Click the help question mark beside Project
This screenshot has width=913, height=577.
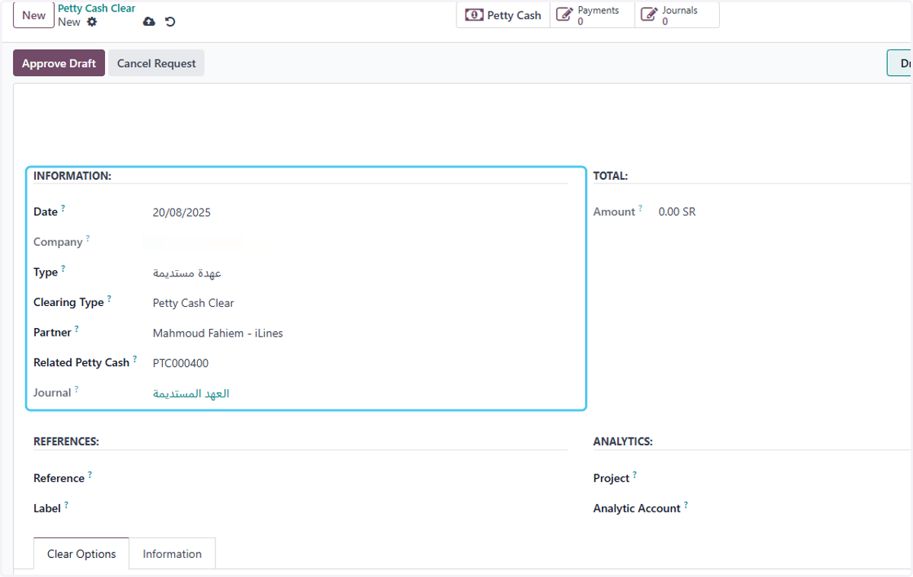(x=635, y=474)
